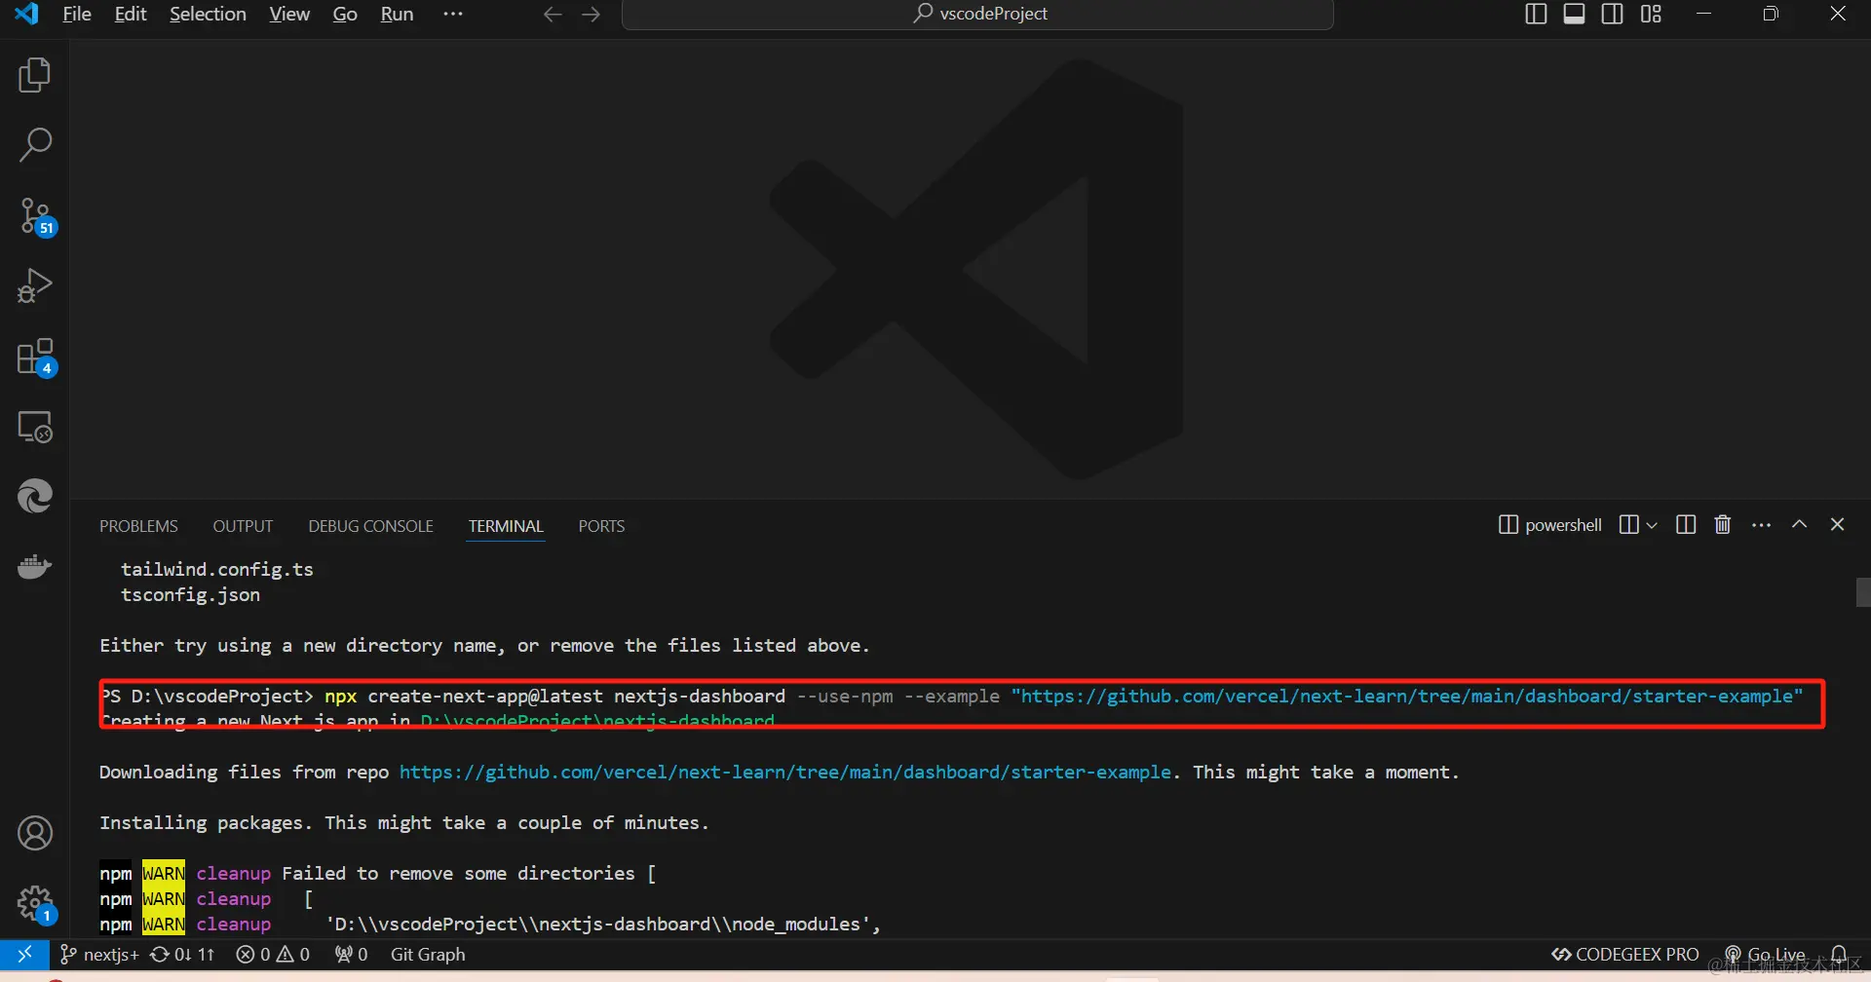Open the View menu
Viewport: 1871px width, 982px height.
coord(289,14)
